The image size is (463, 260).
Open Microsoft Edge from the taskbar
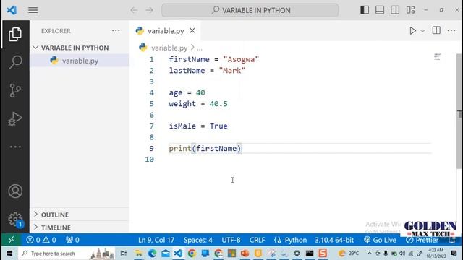point(152,253)
